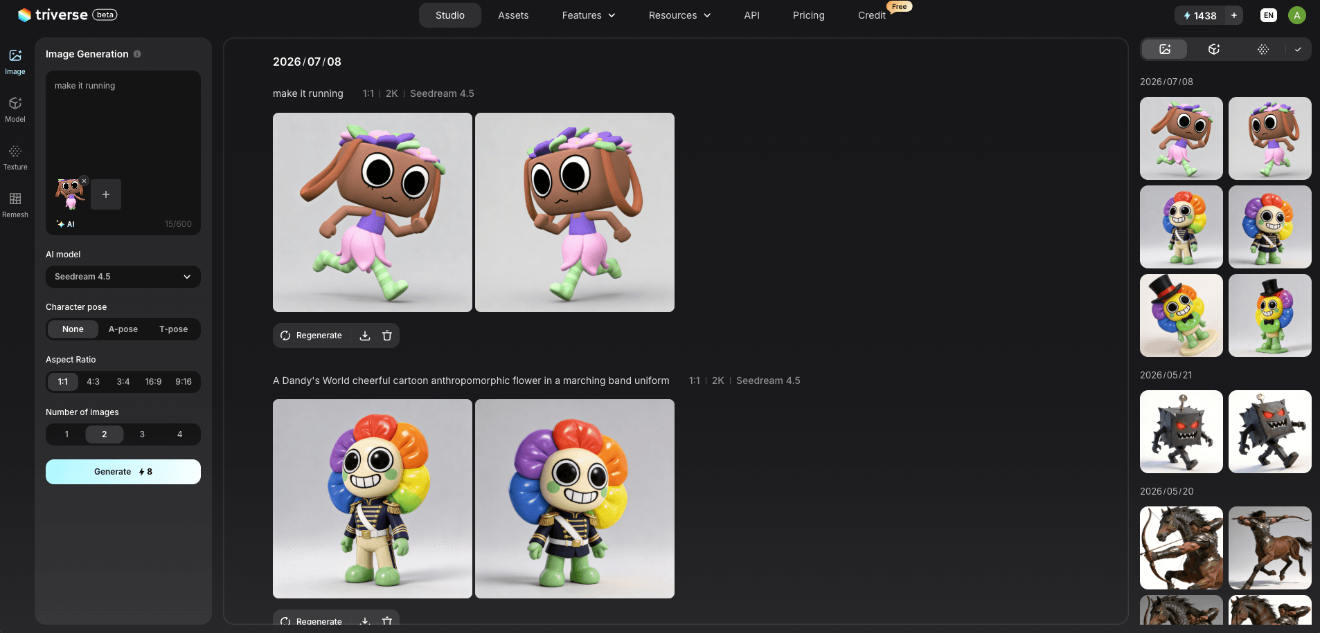Open the Texture tool in sidebar

(x=15, y=157)
